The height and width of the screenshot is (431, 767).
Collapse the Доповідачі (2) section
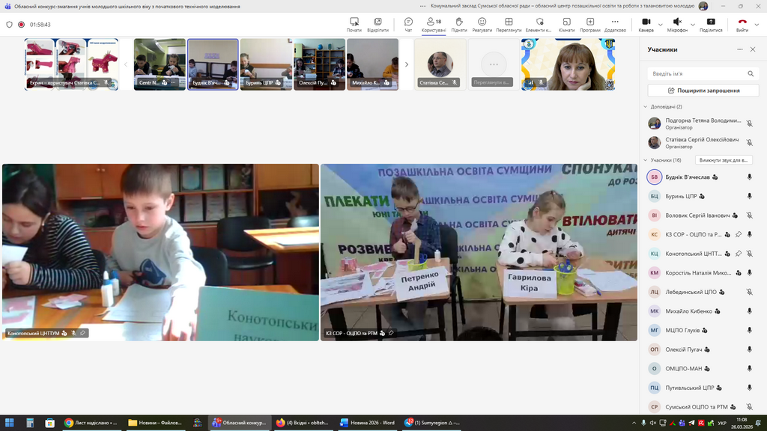pos(646,107)
